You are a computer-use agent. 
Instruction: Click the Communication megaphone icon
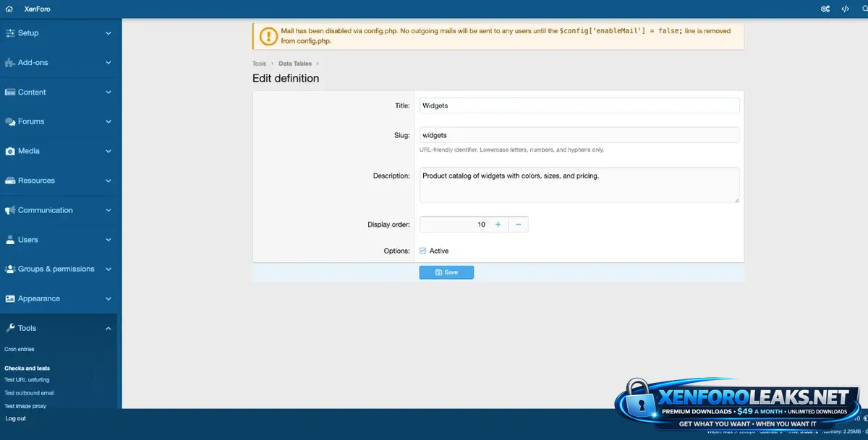coord(10,210)
